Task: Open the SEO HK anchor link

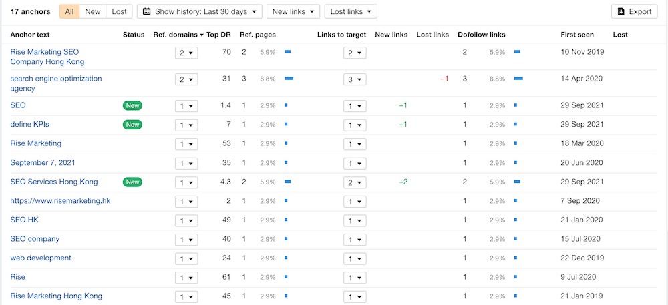Action: (24, 220)
